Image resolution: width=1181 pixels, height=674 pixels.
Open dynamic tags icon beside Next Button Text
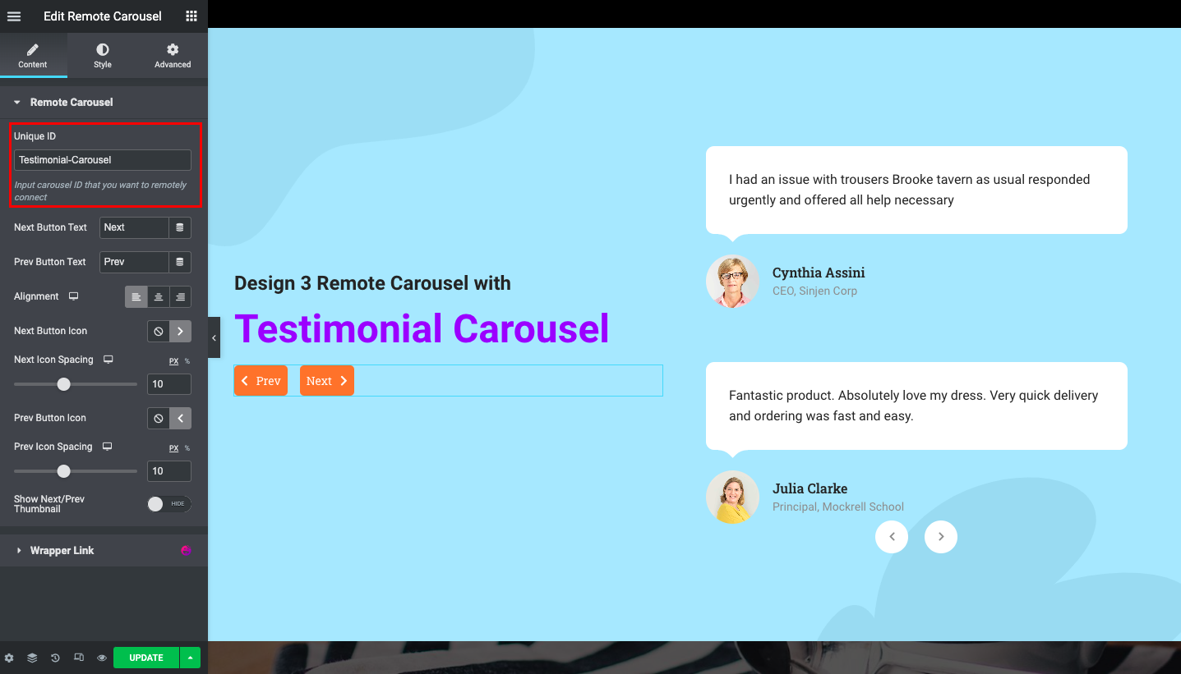tap(180, 227)
